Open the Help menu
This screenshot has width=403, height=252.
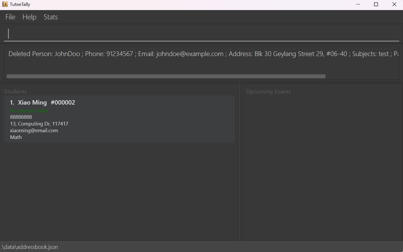pos(29,17)
